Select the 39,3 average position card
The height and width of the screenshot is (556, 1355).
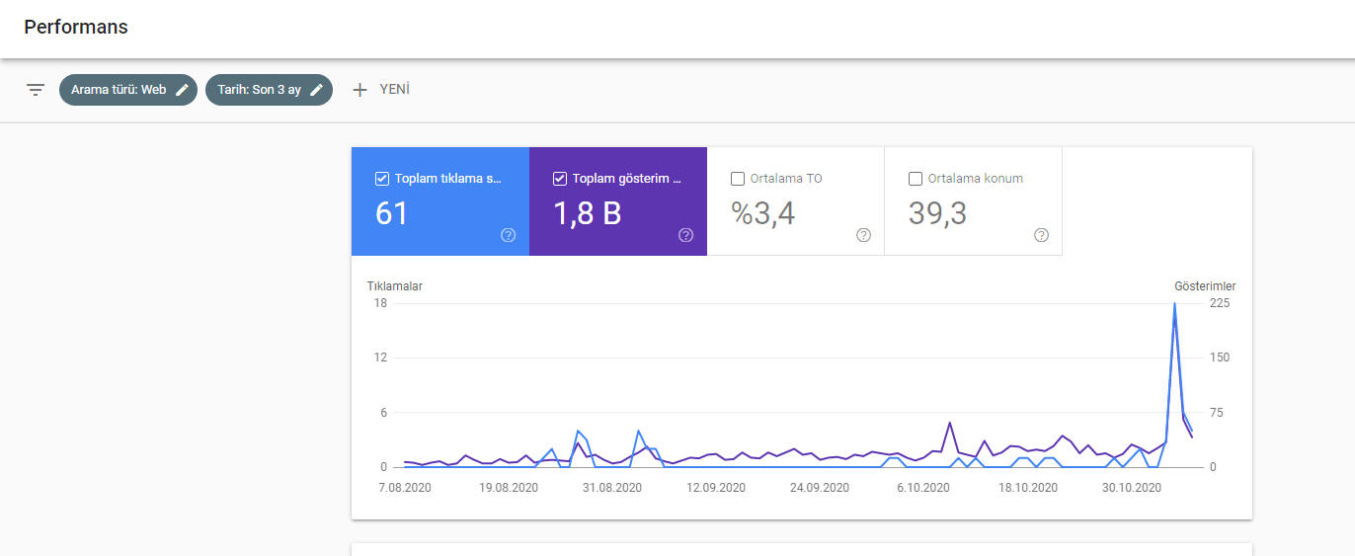pos(974,201)
